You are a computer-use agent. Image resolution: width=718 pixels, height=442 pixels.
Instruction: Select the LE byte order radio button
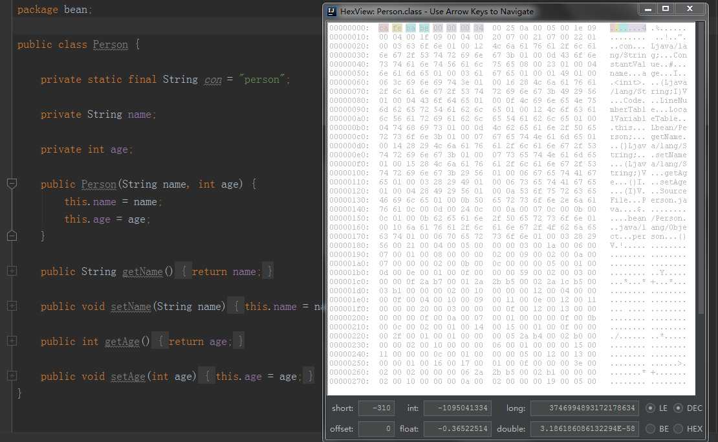tap(650, 408)
